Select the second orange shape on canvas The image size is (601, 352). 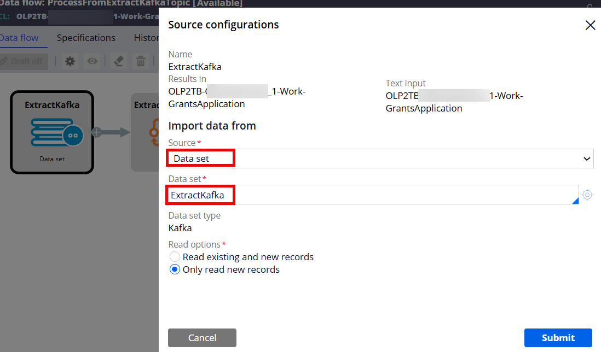pos(154,132)
